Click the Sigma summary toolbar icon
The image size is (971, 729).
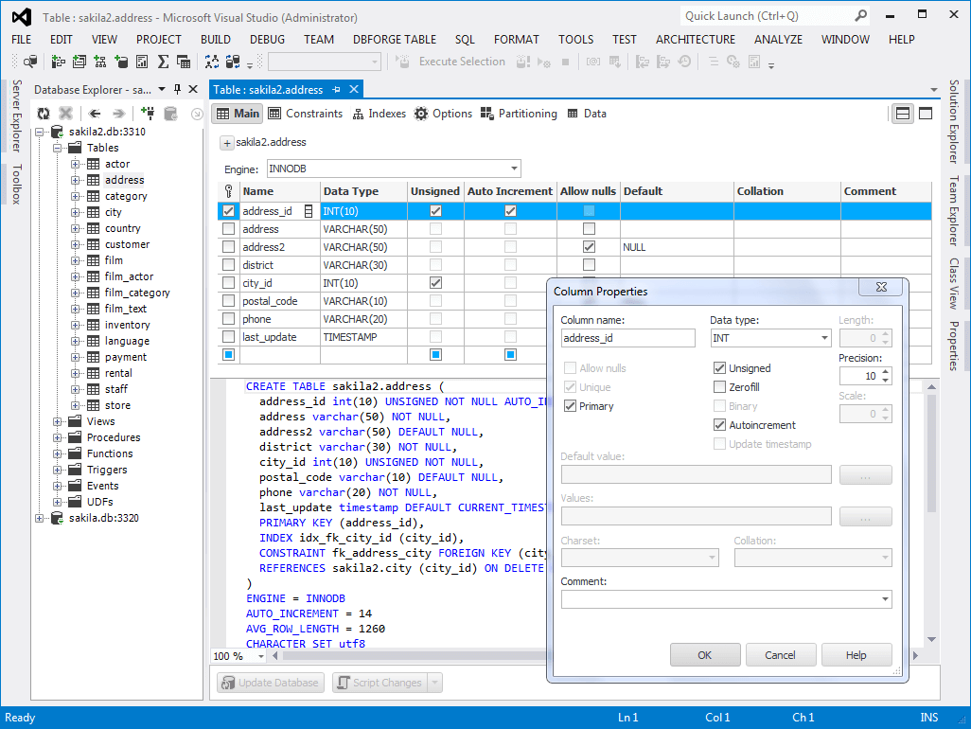click(x=163, y=62)
